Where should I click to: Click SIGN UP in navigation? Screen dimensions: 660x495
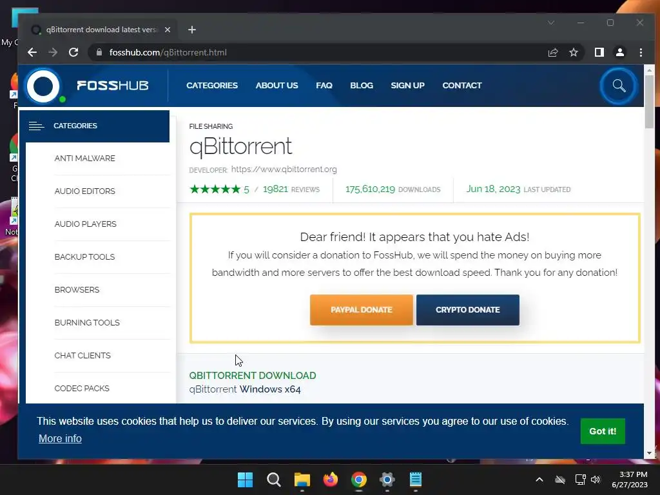tap(407, 86)
